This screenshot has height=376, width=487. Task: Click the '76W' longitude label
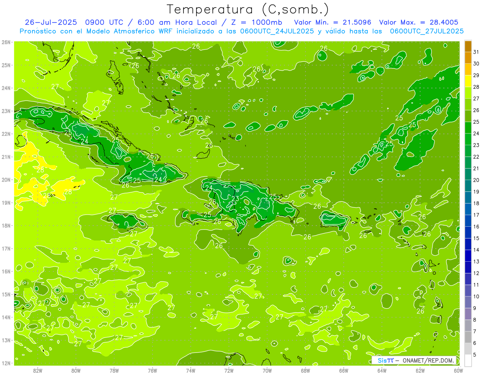click(x=153, y=370)
